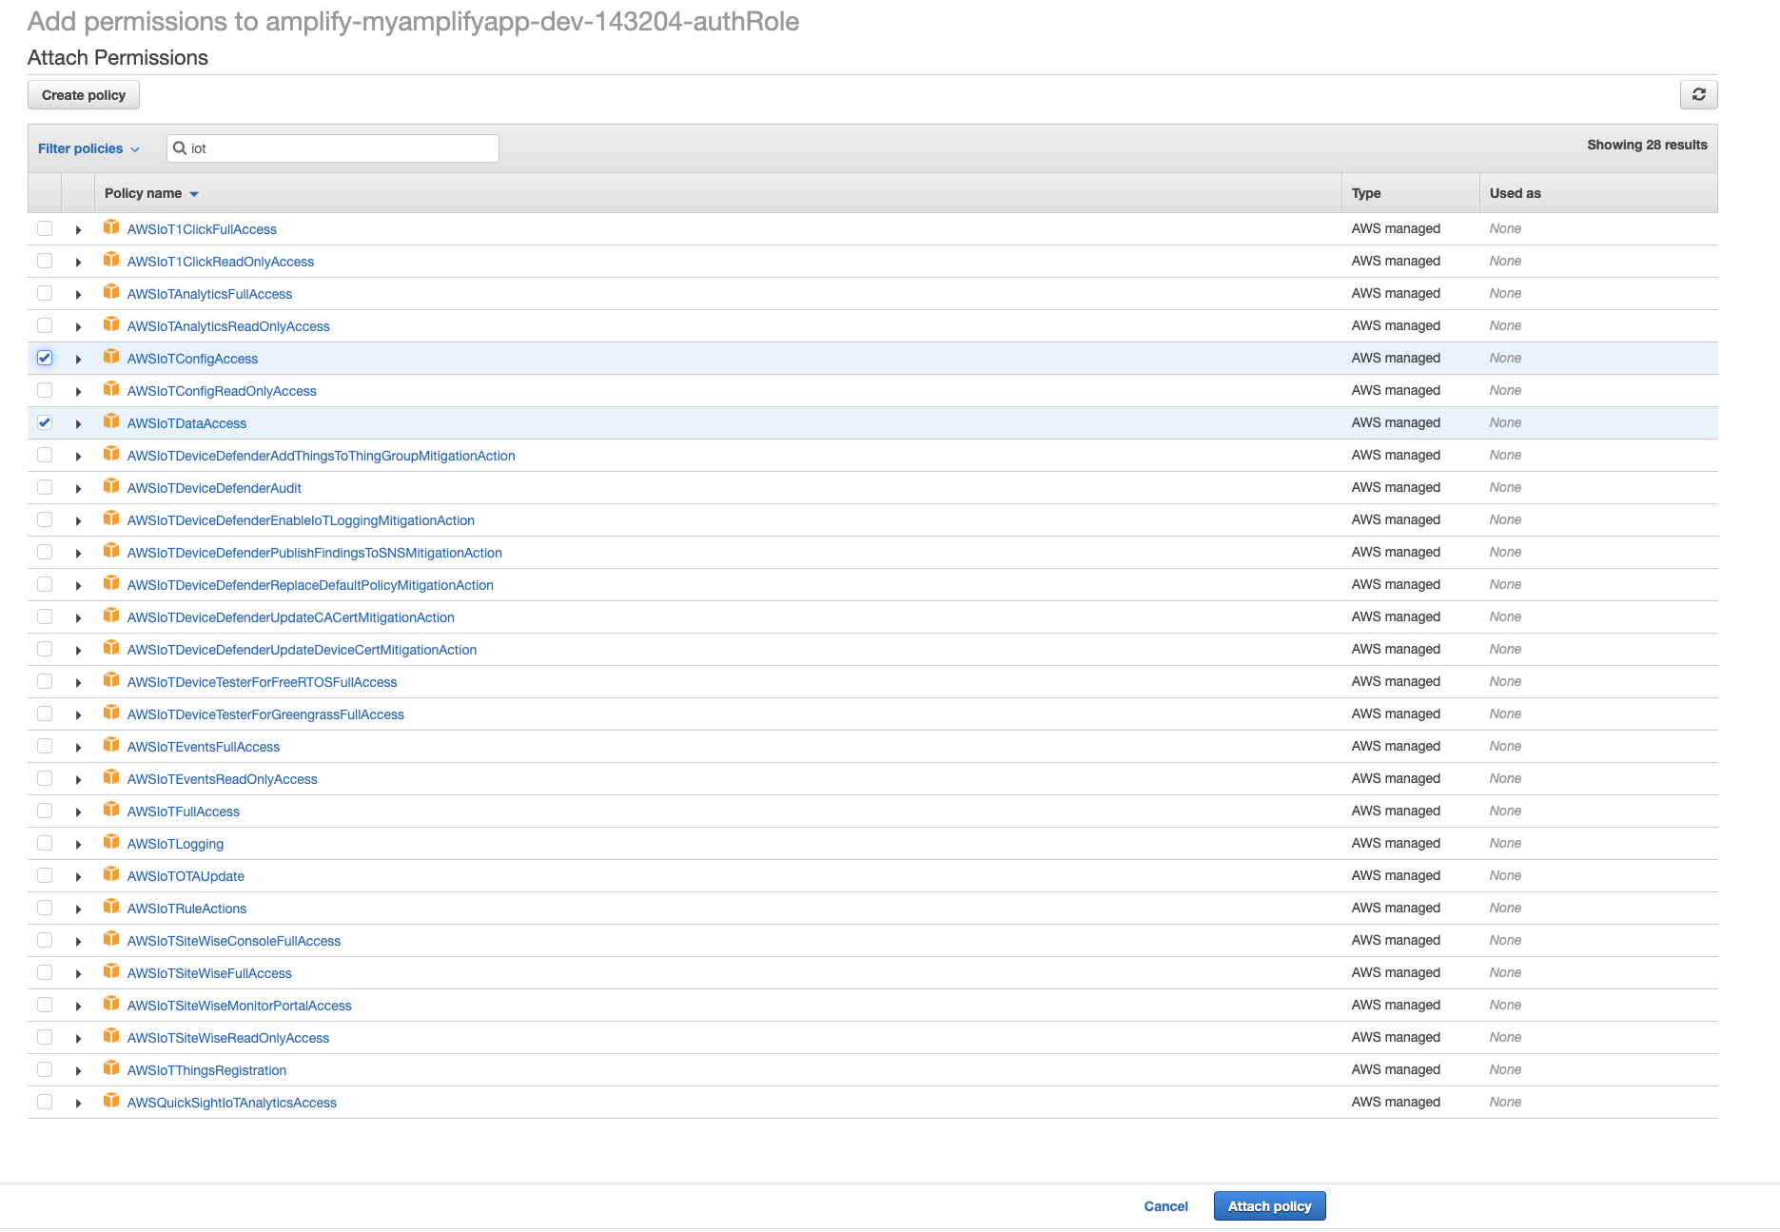Click the Create policy button

[x=84, y=95]
